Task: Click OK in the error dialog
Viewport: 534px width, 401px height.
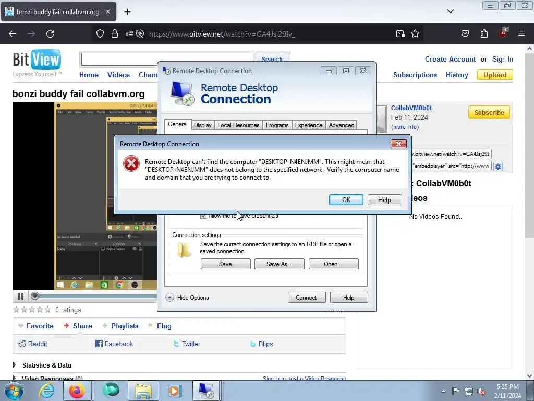Action: [346, 200]
